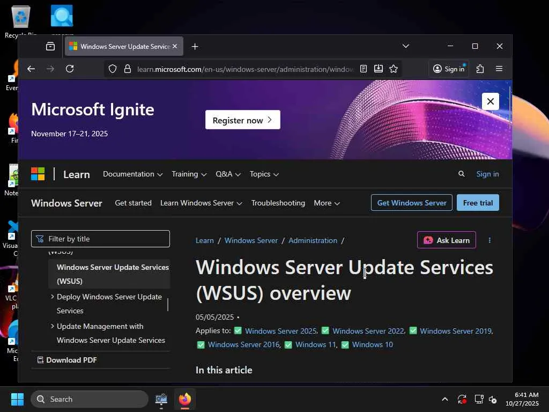Go to Learn home link
Screen dimensions: 549x412
point(77,174)
